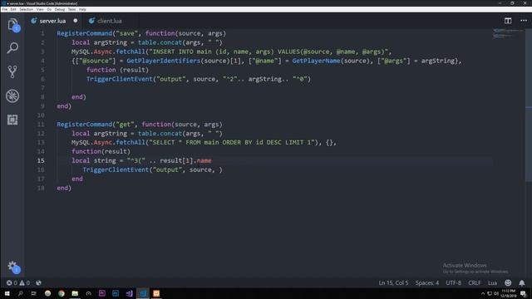The image size is (532, 299).
Task: Open Task View from the taskbar
Action: [x=33, y=293]
